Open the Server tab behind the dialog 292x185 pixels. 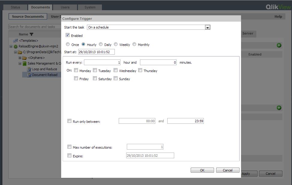point(248,34)
